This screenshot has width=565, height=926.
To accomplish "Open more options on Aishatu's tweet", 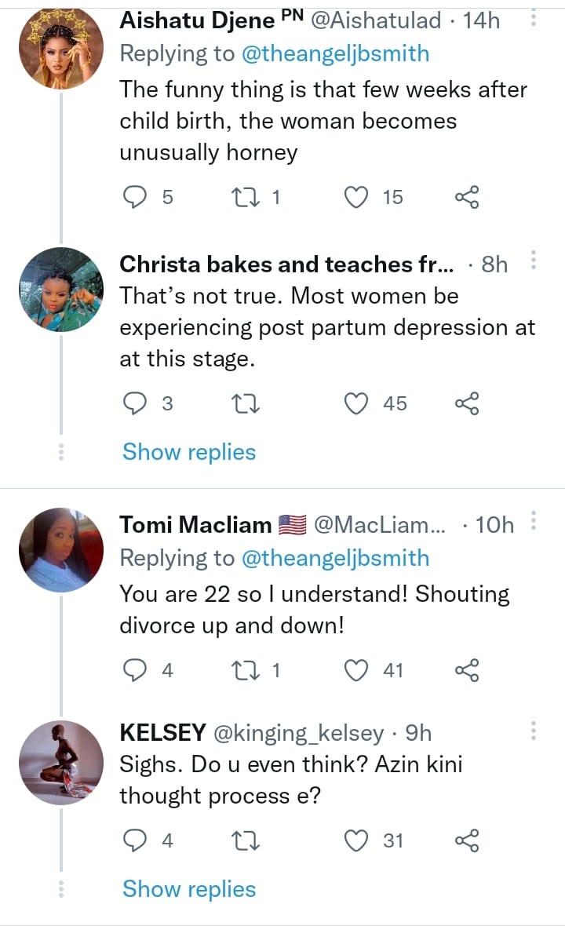I will [534, 17].
